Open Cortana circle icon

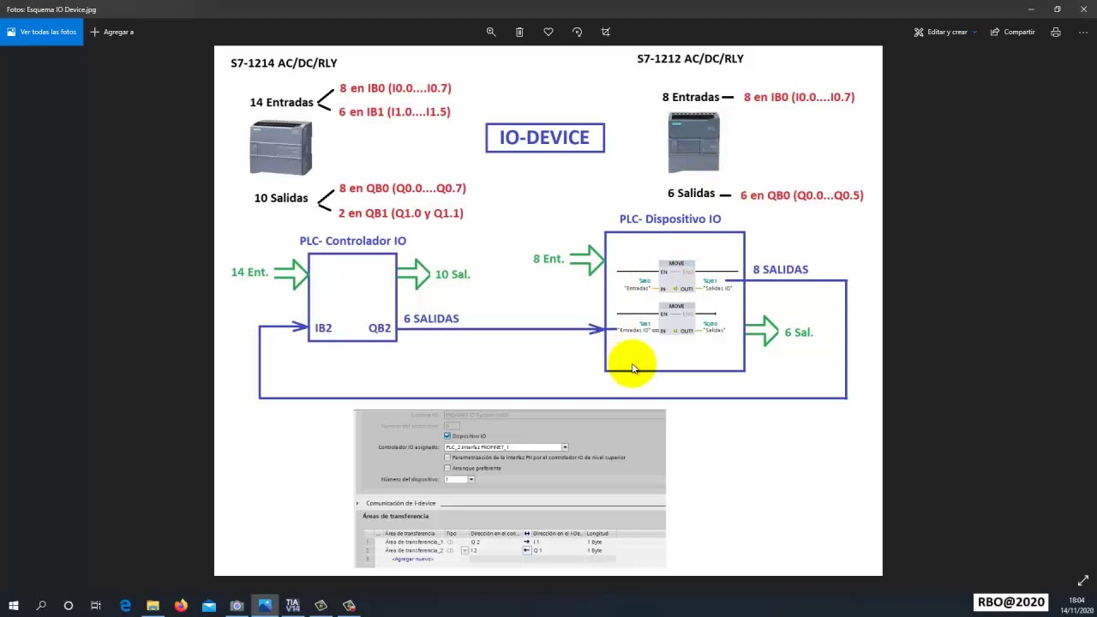(x=69, y=606)
